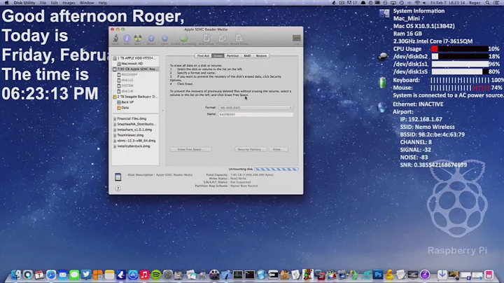Select Financial Files.dmg in sidebar
The height and width of the screenshot is (283, 504).
coord(135,118)
